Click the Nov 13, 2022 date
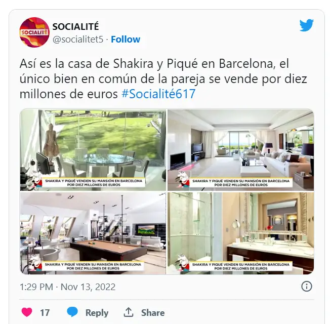330x324 pixels. pyautogui.click(x=88, y=287)
